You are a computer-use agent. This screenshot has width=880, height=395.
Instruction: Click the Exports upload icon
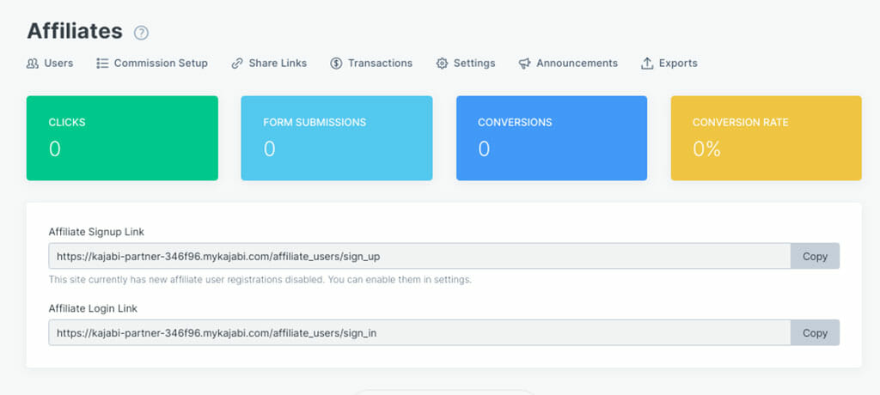click(x=647, y=64)
